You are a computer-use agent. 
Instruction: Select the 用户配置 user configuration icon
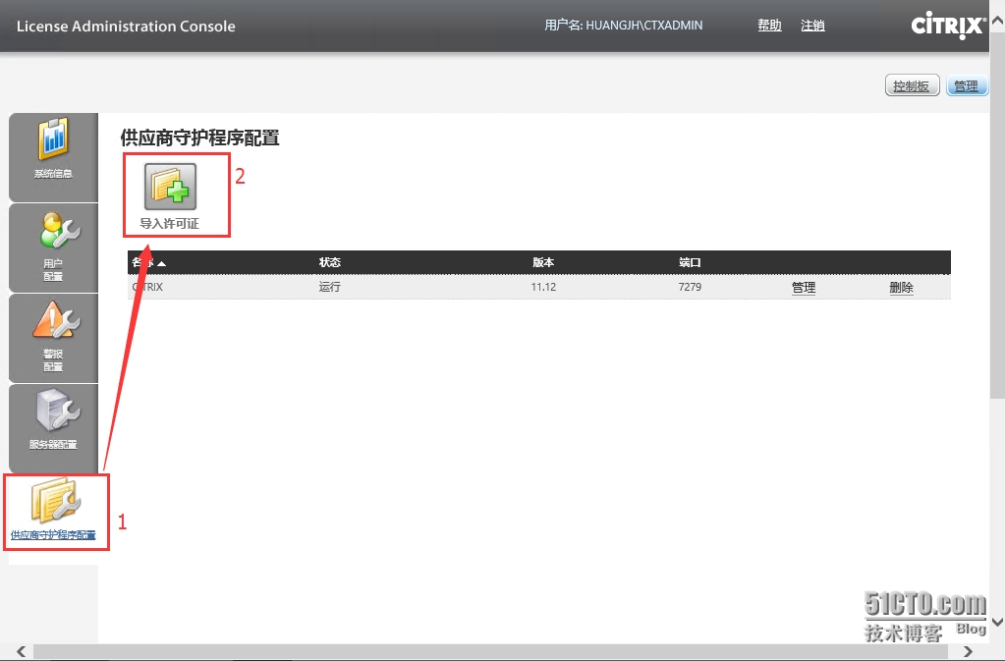53,246
